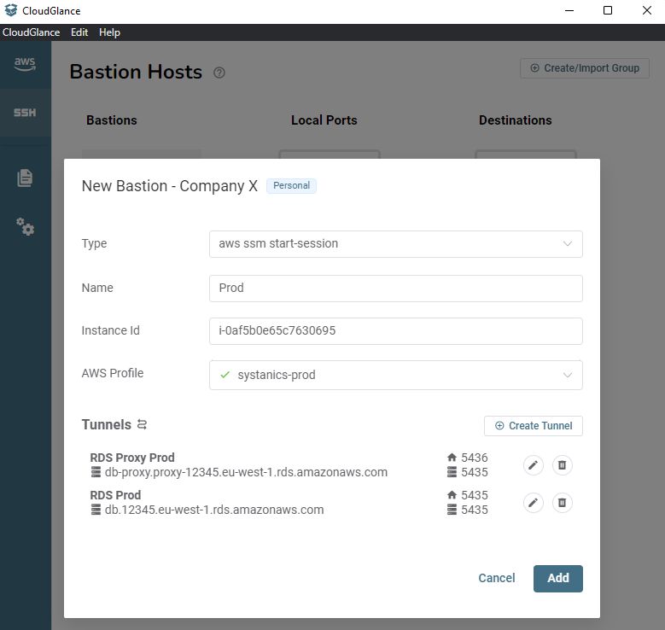The width and height of the screenshot is (665, 630).
Task: Cancel the new bastion dialog
Action: [x=497, y=578]
